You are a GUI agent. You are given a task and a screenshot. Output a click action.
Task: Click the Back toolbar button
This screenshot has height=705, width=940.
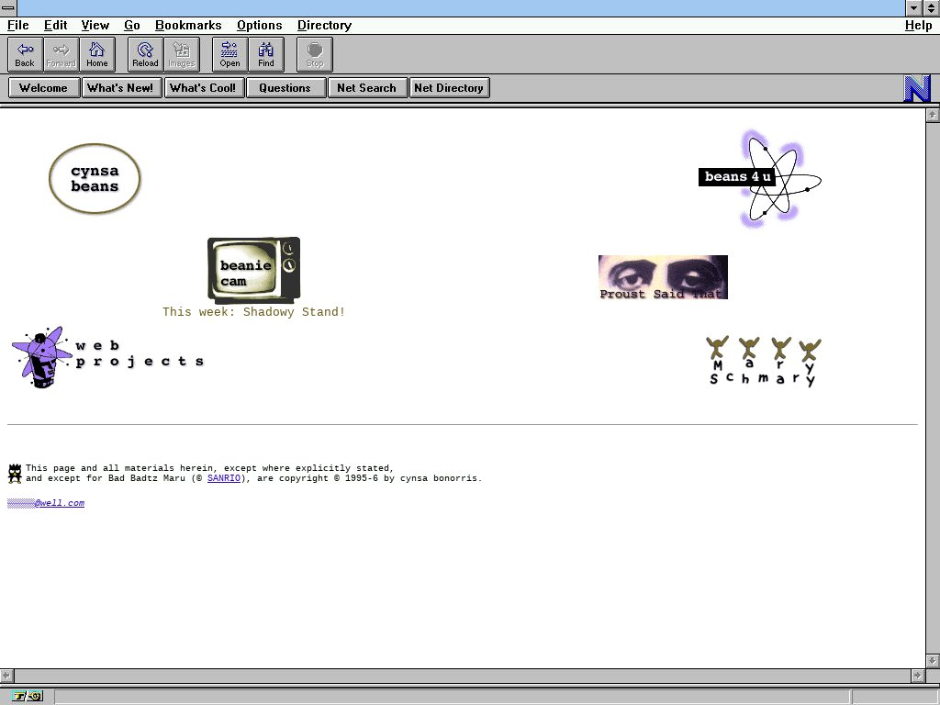point(25,54)
